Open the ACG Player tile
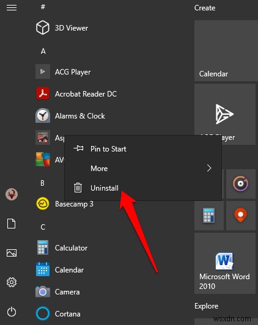Screen dimensions: 258x325 pos(225,114)
